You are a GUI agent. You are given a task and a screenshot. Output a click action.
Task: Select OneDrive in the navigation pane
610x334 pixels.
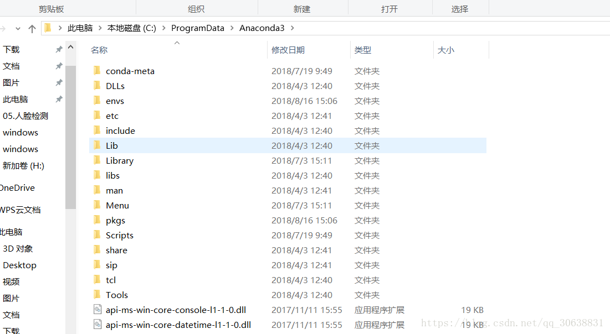click(17, 188)
